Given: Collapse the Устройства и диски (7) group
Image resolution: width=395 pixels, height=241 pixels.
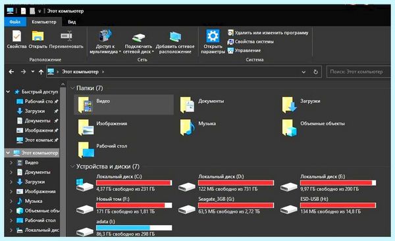Looking at the screenshot, I should [72, 167].
